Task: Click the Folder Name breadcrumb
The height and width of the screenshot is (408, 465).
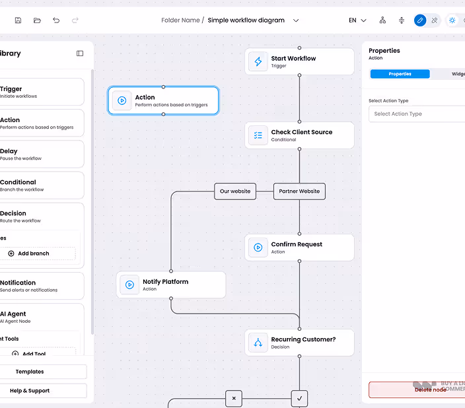Action: pos(180,20)
